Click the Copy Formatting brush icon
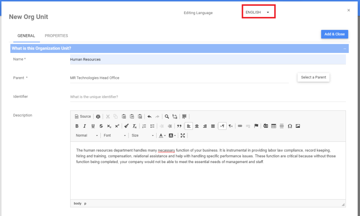The image size is (360, 216). (x=126, y=126)
